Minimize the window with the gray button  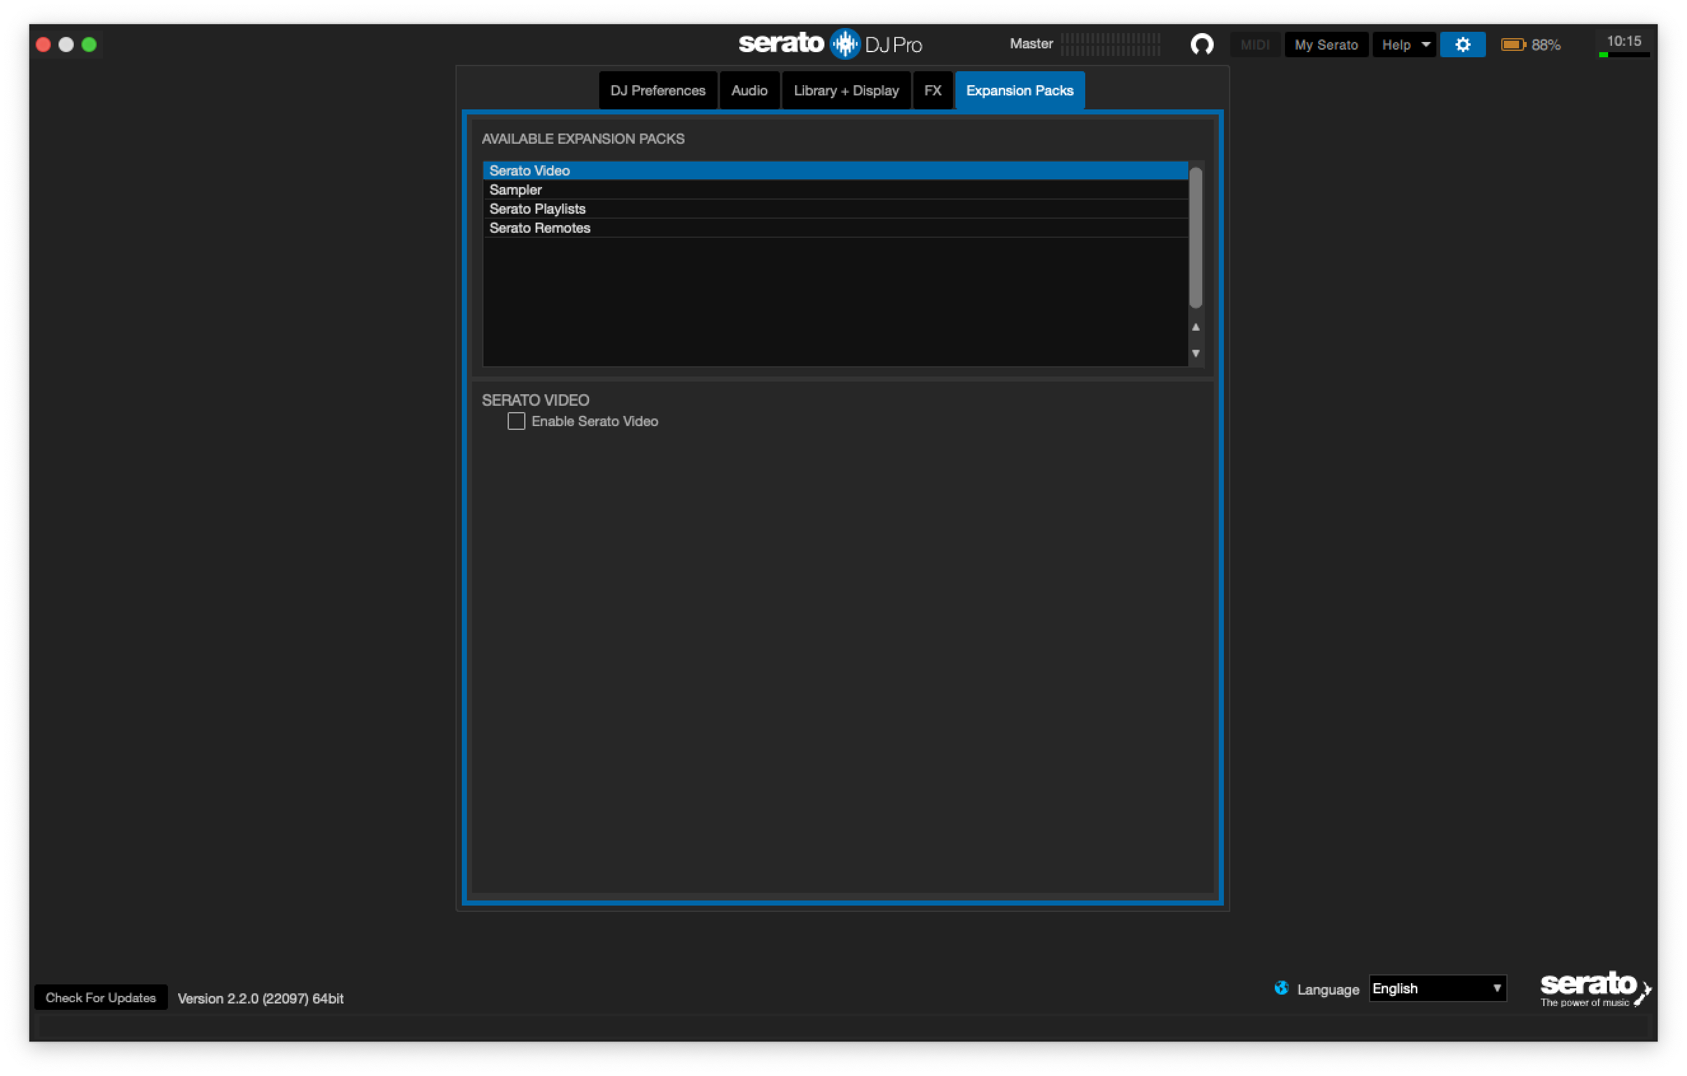pyautogui.click(x=66, y=45)
